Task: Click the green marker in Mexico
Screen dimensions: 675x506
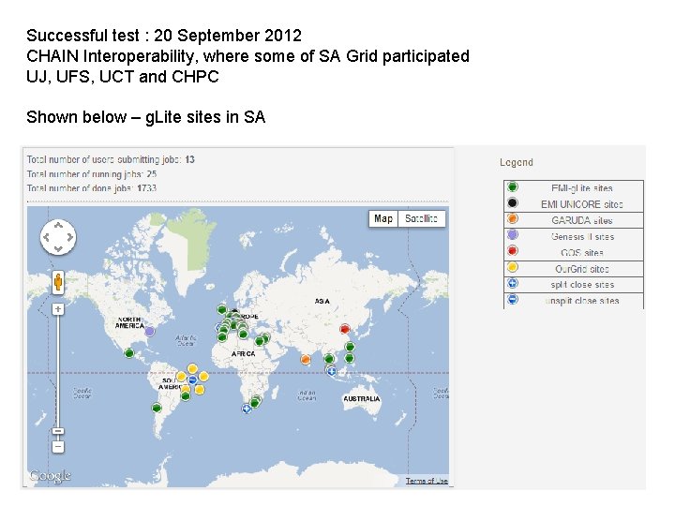Action: (129, 353)
